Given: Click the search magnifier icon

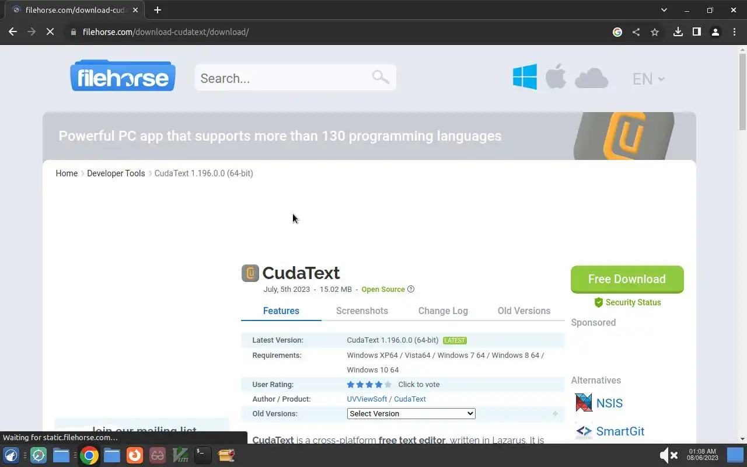Looking at the screenshot, I should [x=381, y=77].
